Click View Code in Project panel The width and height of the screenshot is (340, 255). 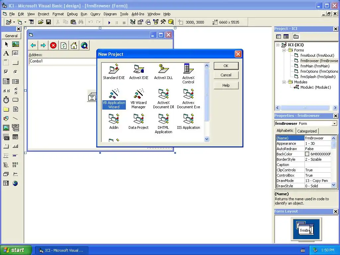pyautogui.click(x=279, y=37)
